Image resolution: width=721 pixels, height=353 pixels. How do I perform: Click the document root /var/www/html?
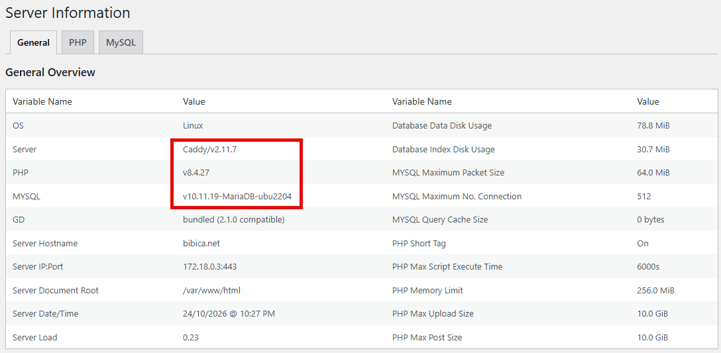[211, 291]
